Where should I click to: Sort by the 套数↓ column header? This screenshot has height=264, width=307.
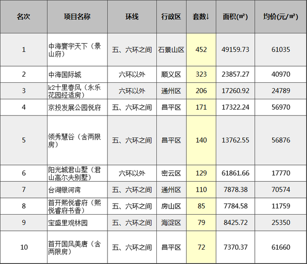[201, 17]
